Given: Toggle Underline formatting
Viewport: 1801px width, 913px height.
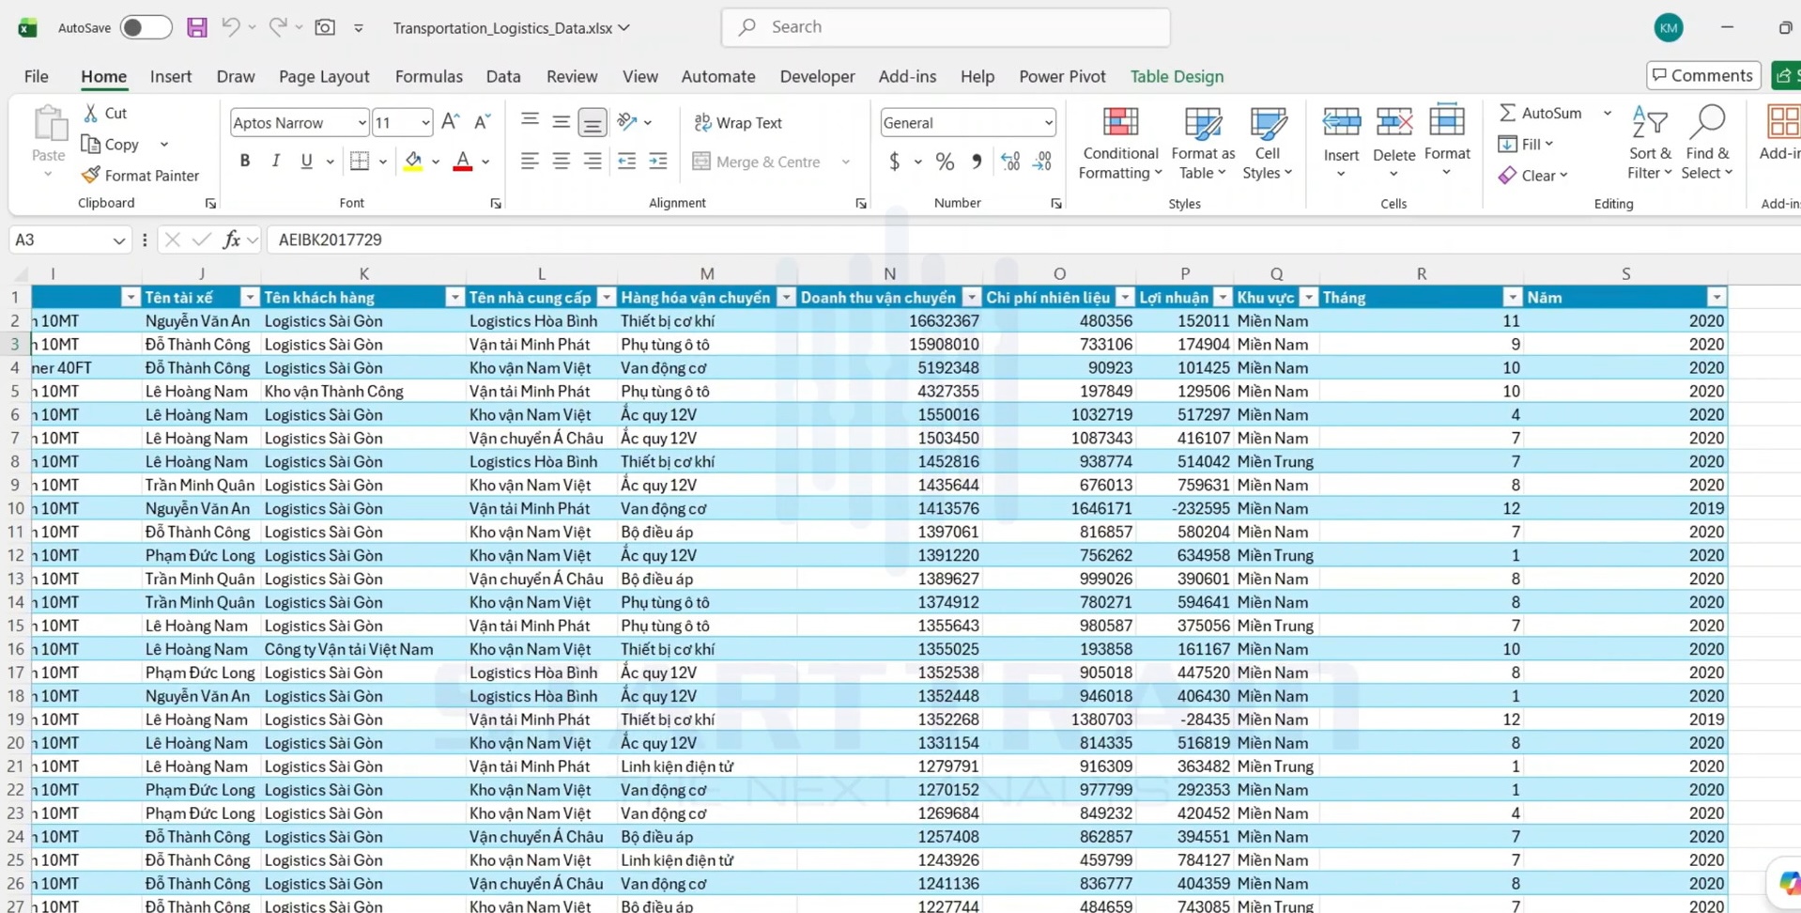Looking at the screenshot, I should 306,162.
